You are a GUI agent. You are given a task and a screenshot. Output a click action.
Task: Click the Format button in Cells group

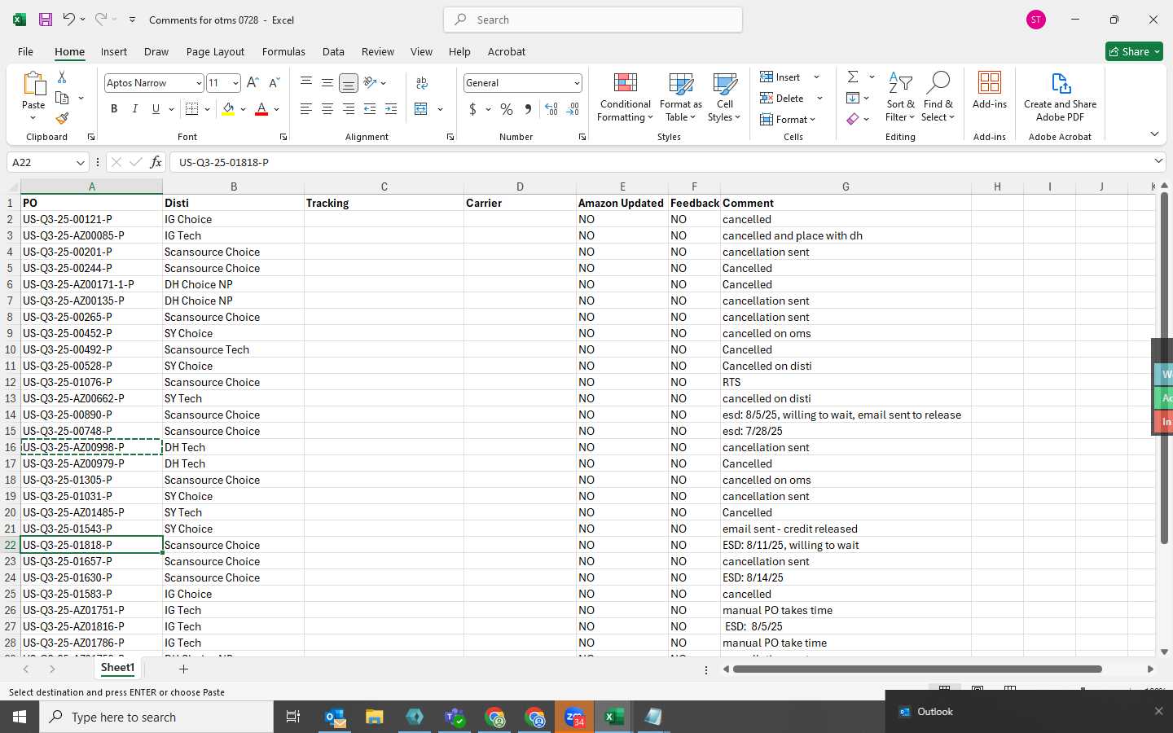pos(788,120)
